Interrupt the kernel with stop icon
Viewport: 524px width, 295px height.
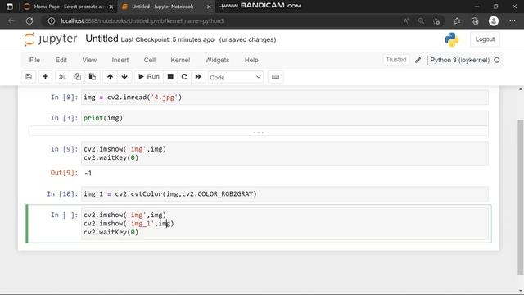[170, 77]
